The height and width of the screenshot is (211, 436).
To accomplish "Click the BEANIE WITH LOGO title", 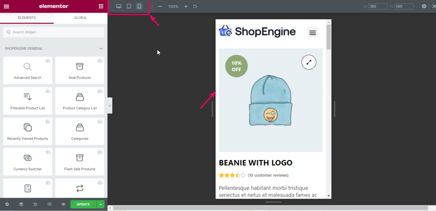I will tap(255, 163).
